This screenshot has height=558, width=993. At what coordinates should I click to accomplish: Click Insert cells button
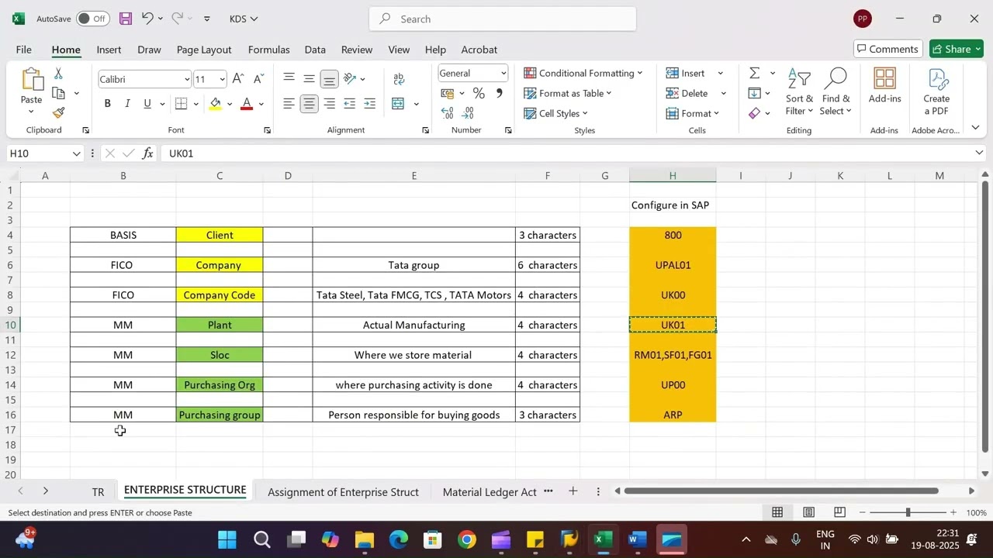coord(686,73)
